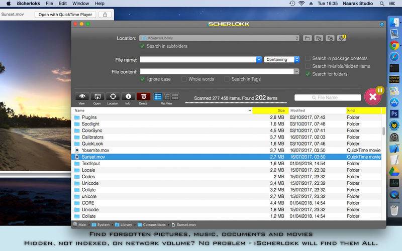This screenshot has height=251, width=402.
Task: Click the results list vertical scrollbar
Action: point(383,131)
